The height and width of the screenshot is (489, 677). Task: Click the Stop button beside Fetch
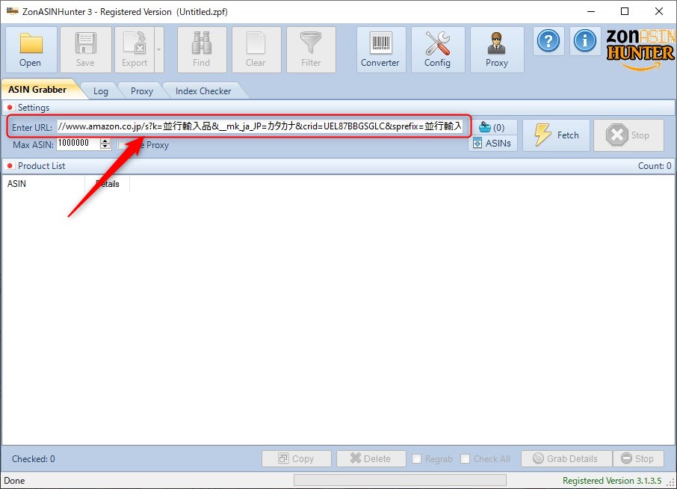(628, 135)
